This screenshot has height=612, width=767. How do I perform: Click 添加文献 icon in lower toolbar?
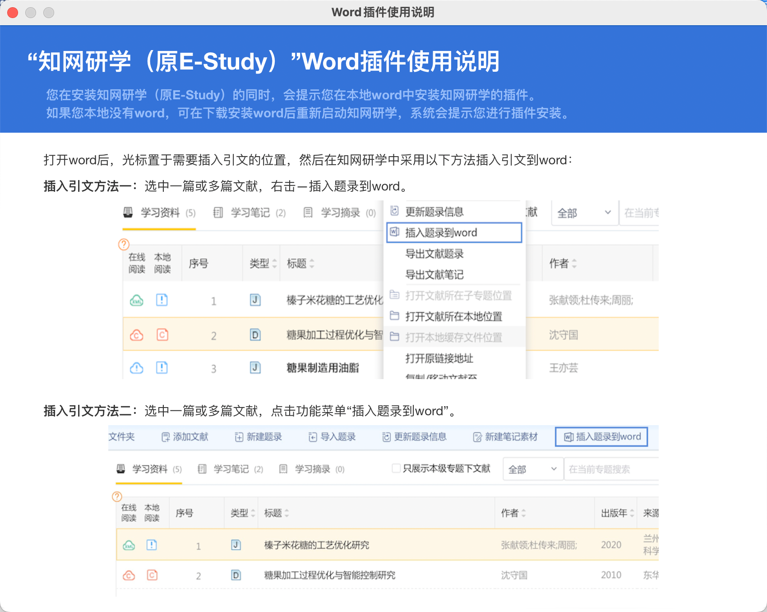166,437
